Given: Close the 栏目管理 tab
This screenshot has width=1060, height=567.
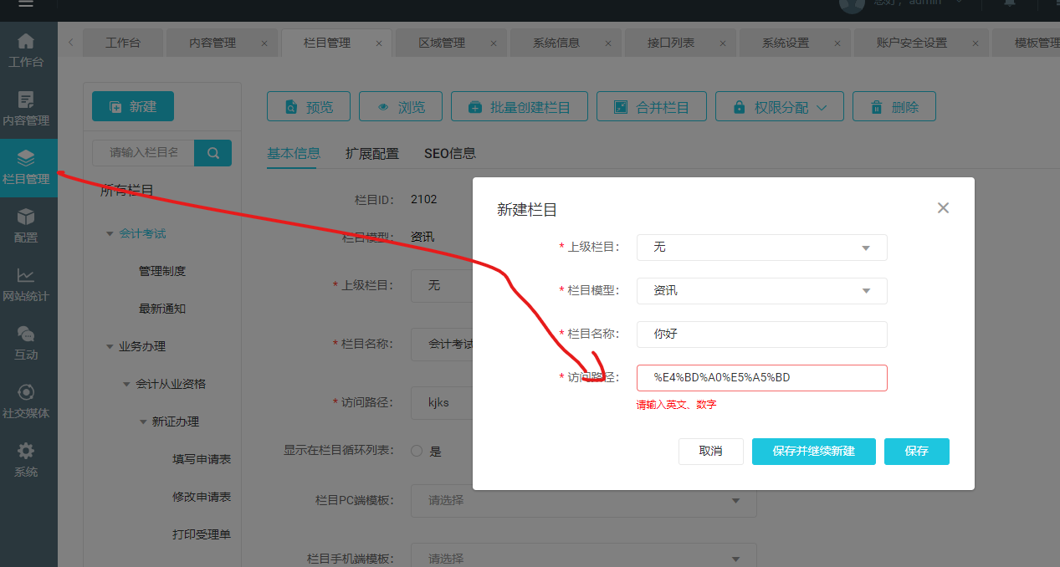Looking at the screenshot, I should pos(379,43).
